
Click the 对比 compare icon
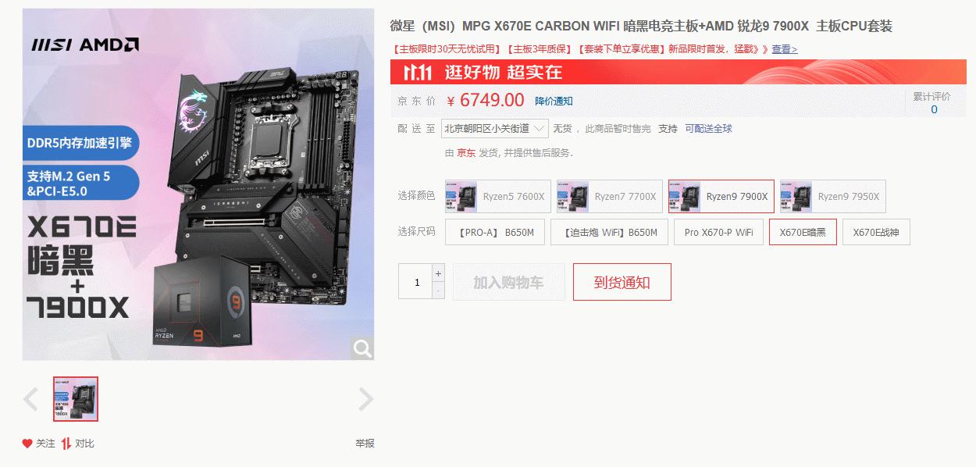click(66, 444)
